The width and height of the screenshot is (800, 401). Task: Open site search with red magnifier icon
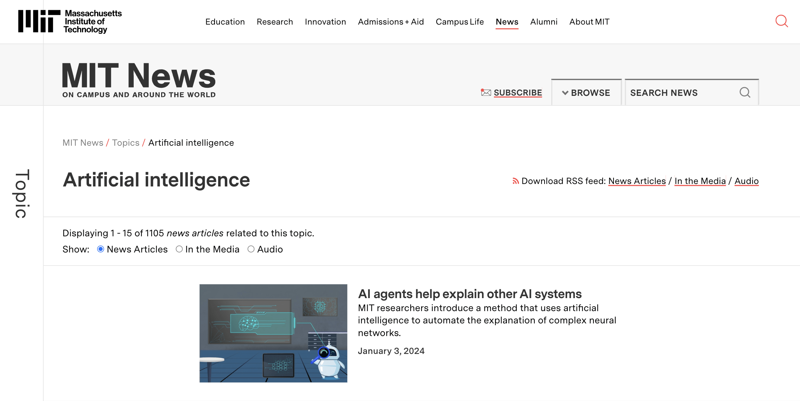pos(781,21)
